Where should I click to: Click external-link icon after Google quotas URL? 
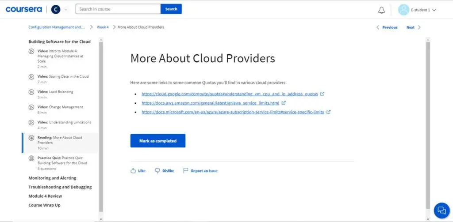pyautogui.click(x=322, y=94)
